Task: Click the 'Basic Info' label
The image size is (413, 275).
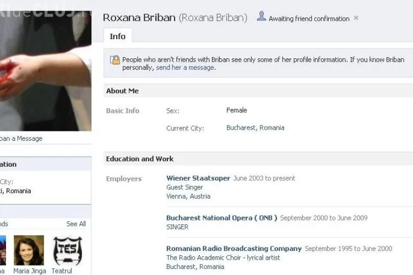Action: (x=122, y=111)
